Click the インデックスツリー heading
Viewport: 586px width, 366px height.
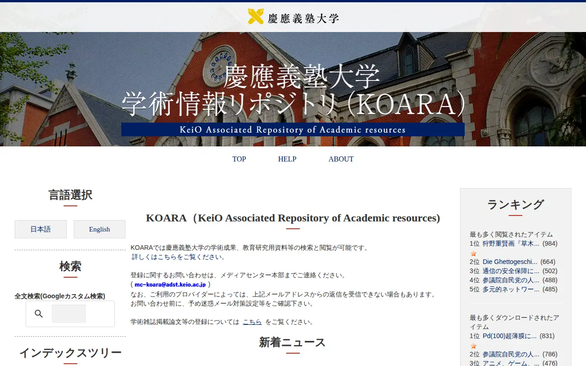click(x=71, y=353)
